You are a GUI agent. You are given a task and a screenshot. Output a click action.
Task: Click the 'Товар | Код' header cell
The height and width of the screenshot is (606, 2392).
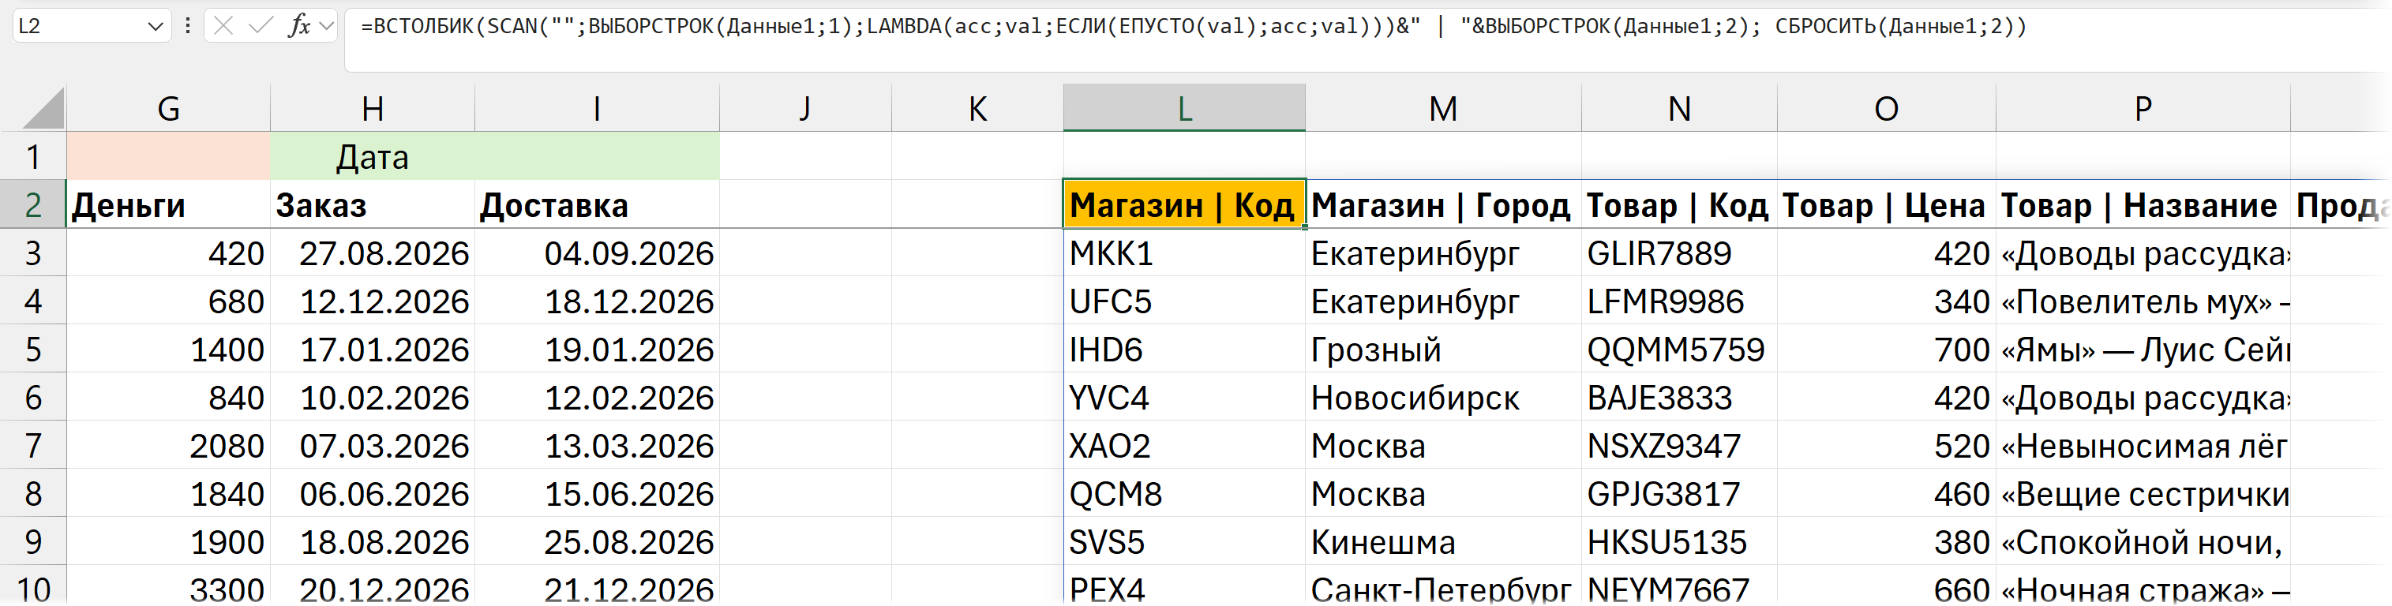click(1679, 204)
